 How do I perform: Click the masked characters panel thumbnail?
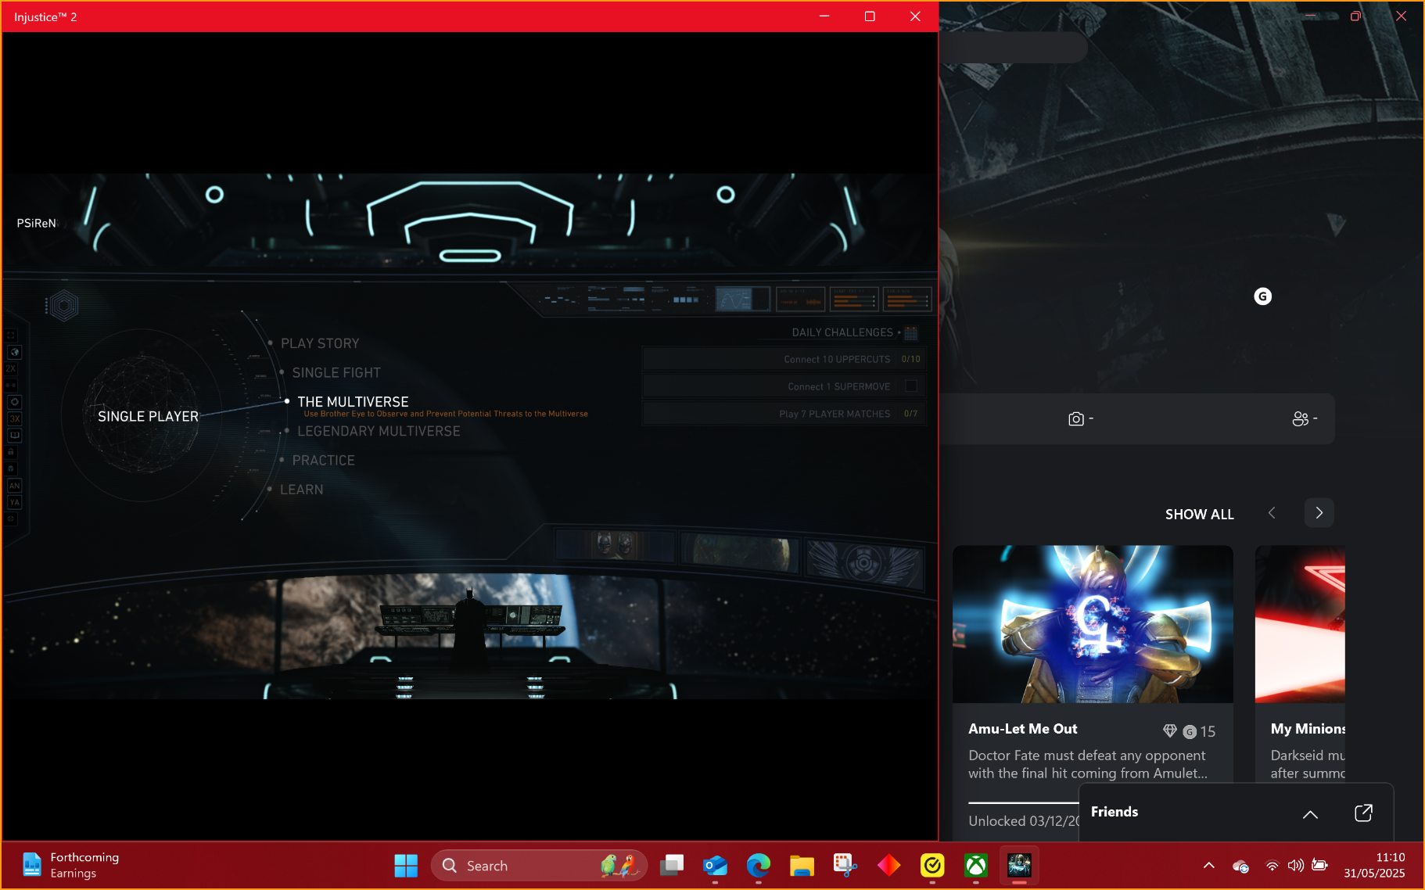pyautogui.click(x=615, y=544)
